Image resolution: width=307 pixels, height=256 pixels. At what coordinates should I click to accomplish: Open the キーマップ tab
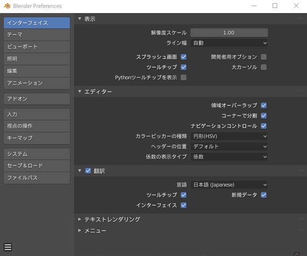[37, 138]
